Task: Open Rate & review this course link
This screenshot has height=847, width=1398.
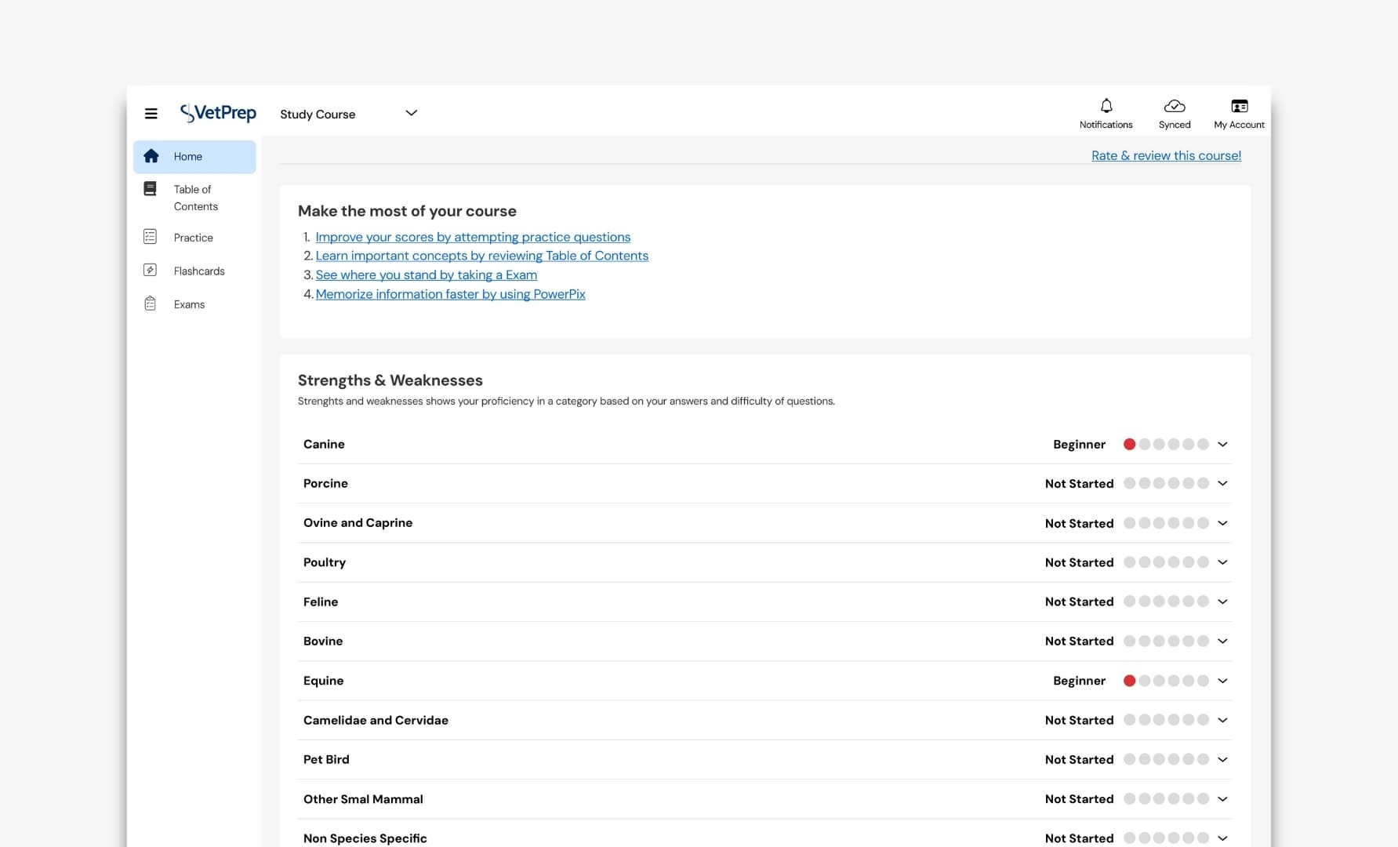Action: pos(1166,155)
